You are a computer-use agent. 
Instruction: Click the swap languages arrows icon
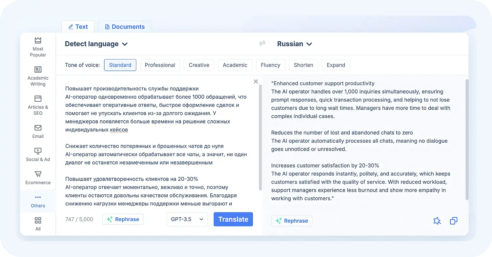pos(262,43)
